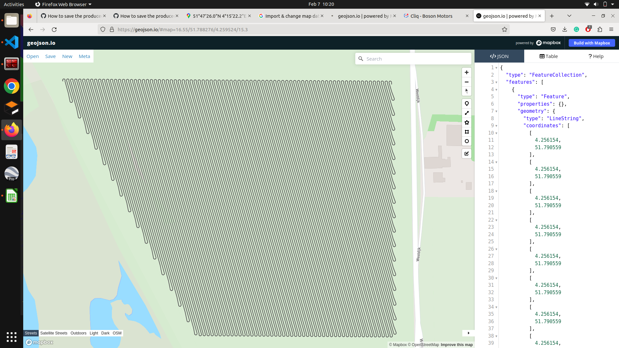Switch basemap to OSM style

click(x=117, y=333)
